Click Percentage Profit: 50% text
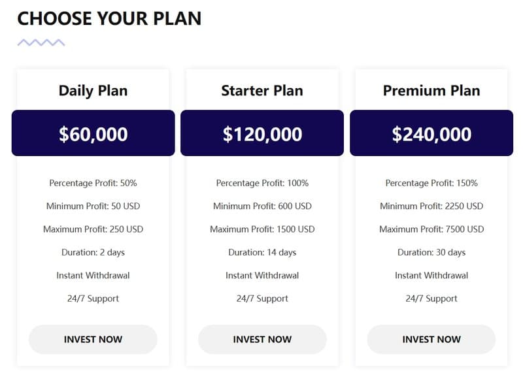The image size is (523, 375). pos(93,183)
